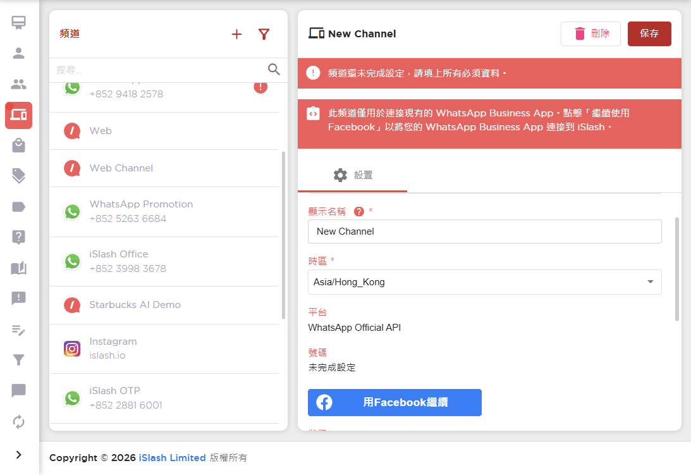Click the +852 9418 2578 channel row
This screenshot has height=475, width=691.
[x=164, y=97]
